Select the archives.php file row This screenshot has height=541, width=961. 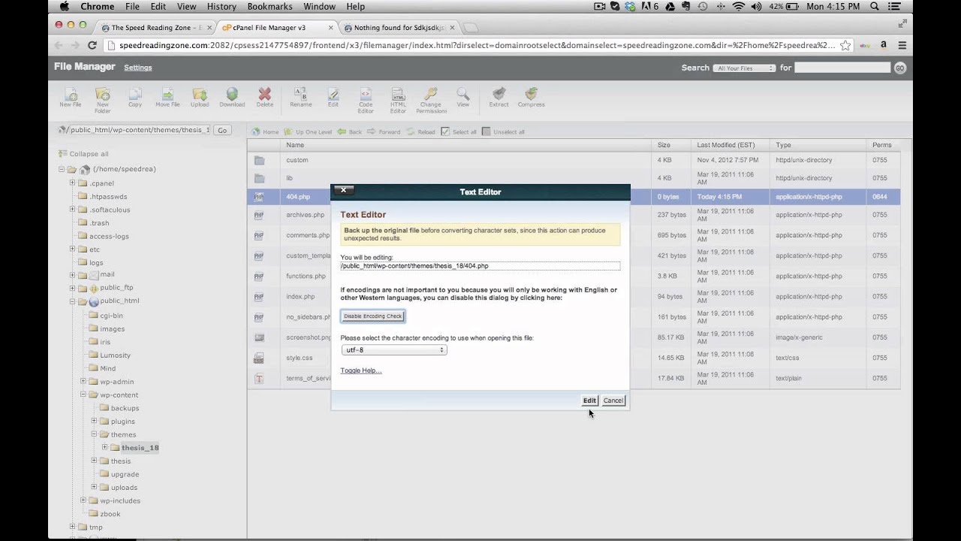(574, 215)
